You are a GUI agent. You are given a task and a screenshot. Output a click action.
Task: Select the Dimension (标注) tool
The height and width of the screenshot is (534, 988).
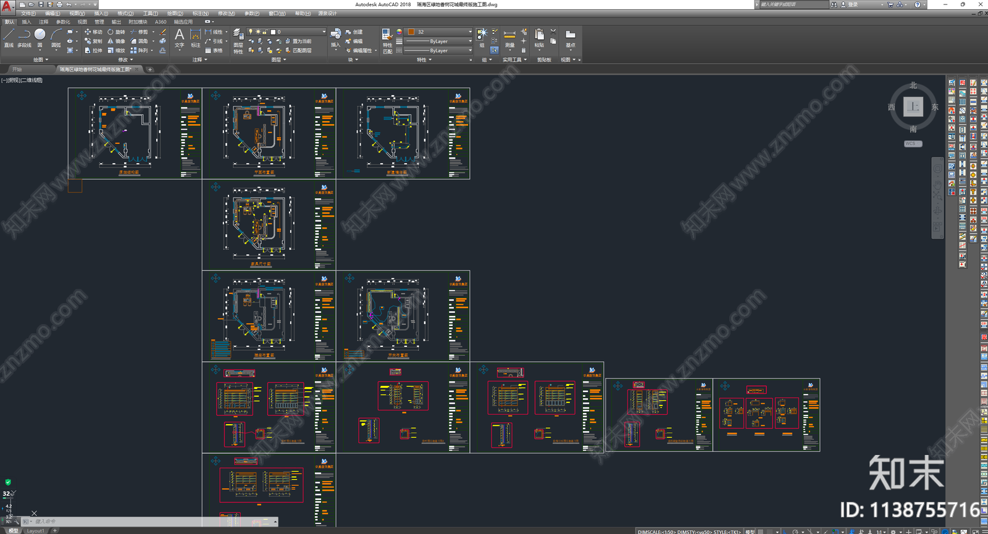click(195, 38)
